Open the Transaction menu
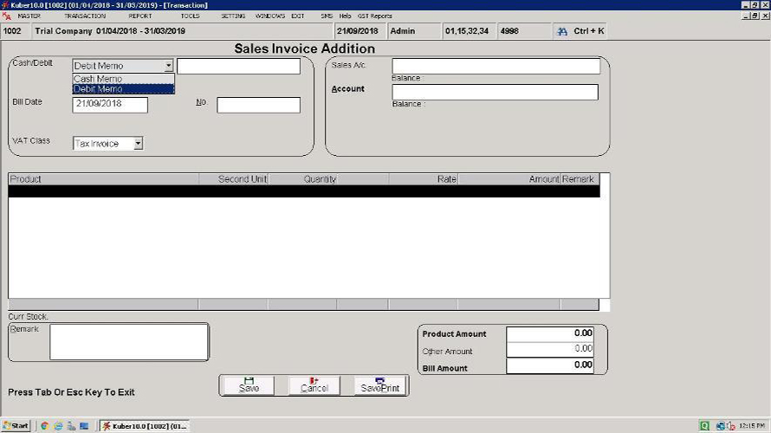Screen dimensions: 771x433 click(85, 16)
